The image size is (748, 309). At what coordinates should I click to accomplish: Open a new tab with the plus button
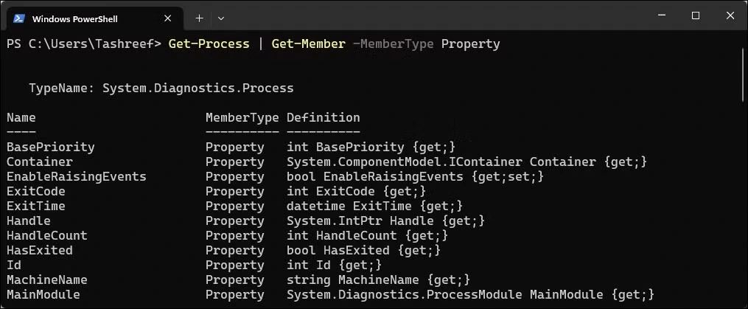(x=200, y=18)
